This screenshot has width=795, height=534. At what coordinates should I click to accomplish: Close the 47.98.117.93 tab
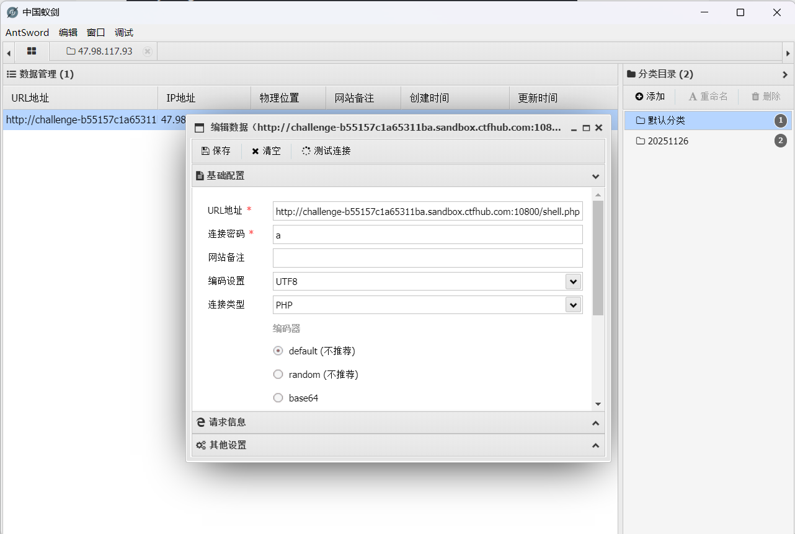tap(147, 51)
